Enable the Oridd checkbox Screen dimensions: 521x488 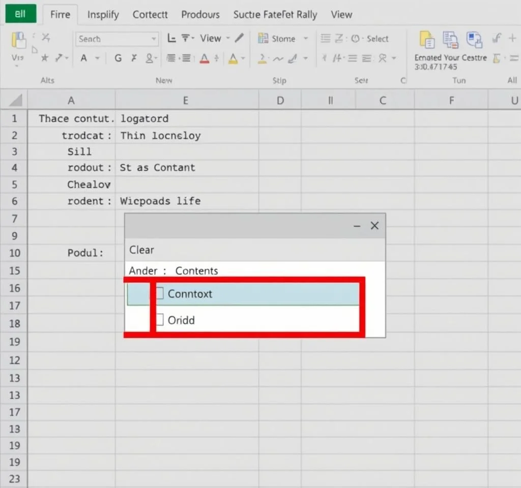tap(160, 320)
